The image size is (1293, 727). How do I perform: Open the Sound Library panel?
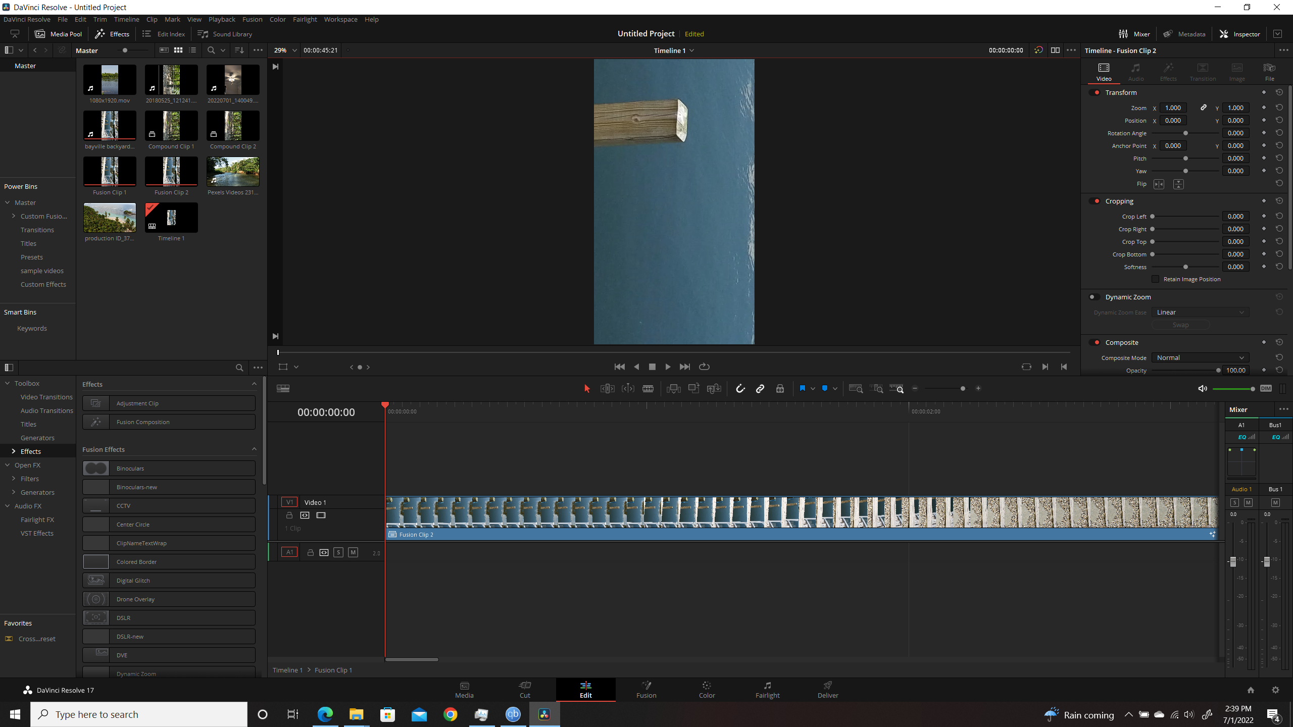coord(225,34)
